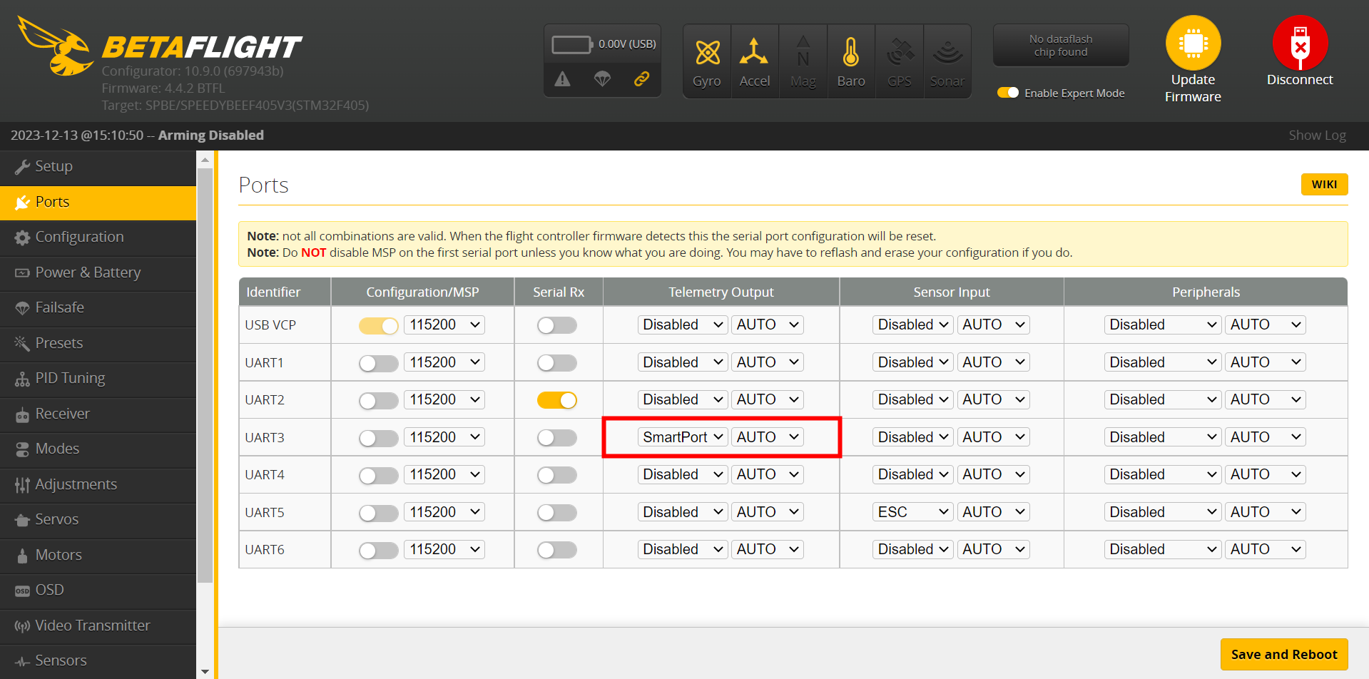The width and height of the screenshot is (1369, 679).
Task: Click the Update Firmware label
Action: 1193,88
